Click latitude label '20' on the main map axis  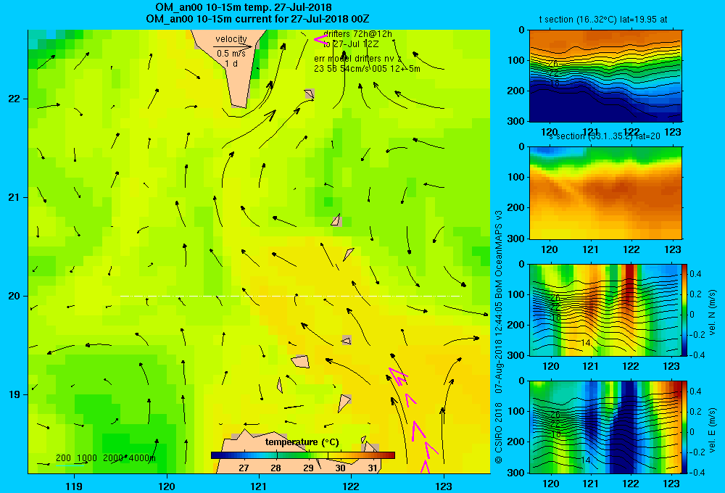(x=14, y=296)
